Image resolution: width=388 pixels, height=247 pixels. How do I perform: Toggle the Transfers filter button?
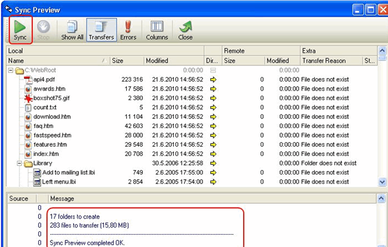click(102, 30)
